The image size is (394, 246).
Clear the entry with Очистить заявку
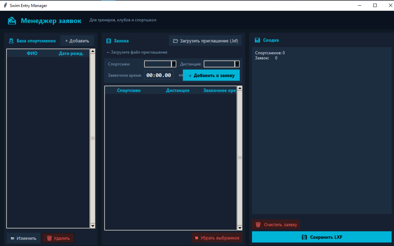tap(276, 225)
